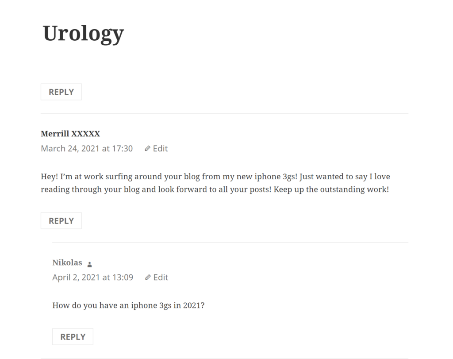Reply to Merrill XXXXX's comment
The height and width of the screenshot is (359, 453).
coord(61,221)
